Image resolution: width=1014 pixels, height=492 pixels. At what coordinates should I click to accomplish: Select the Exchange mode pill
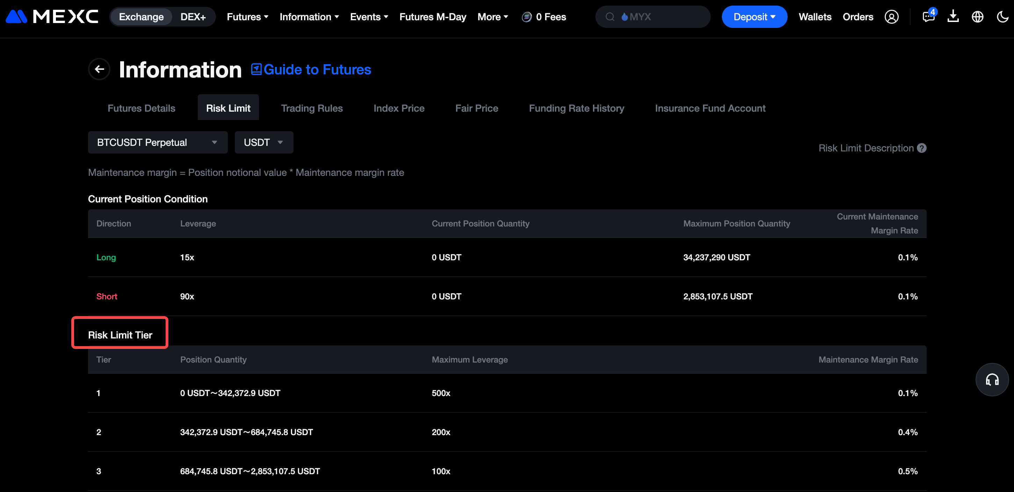click(x=141, y=17)
